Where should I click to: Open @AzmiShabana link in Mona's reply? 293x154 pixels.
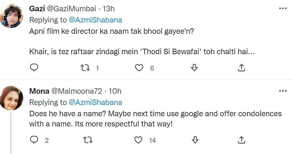95,102
